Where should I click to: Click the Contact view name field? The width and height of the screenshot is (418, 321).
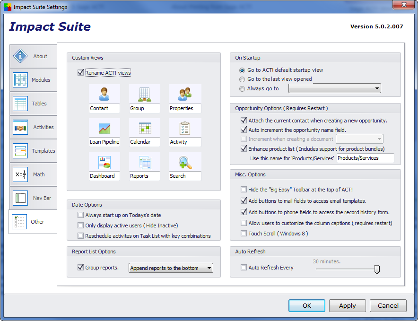coord(104,108)
